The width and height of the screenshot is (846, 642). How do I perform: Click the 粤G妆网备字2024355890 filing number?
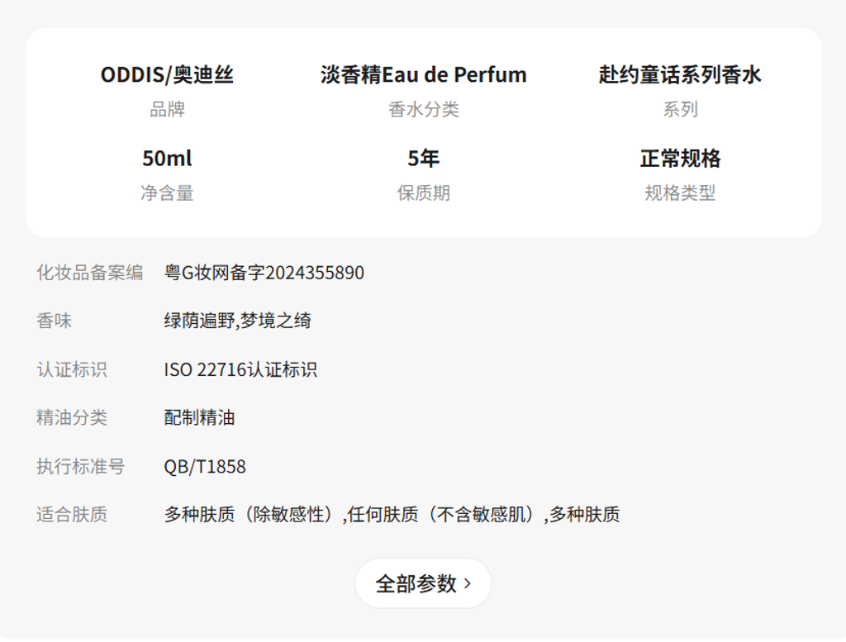(x=264, y=273)
